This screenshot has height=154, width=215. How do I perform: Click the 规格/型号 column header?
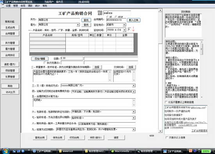pyautogui.click(x=77, y=35)
